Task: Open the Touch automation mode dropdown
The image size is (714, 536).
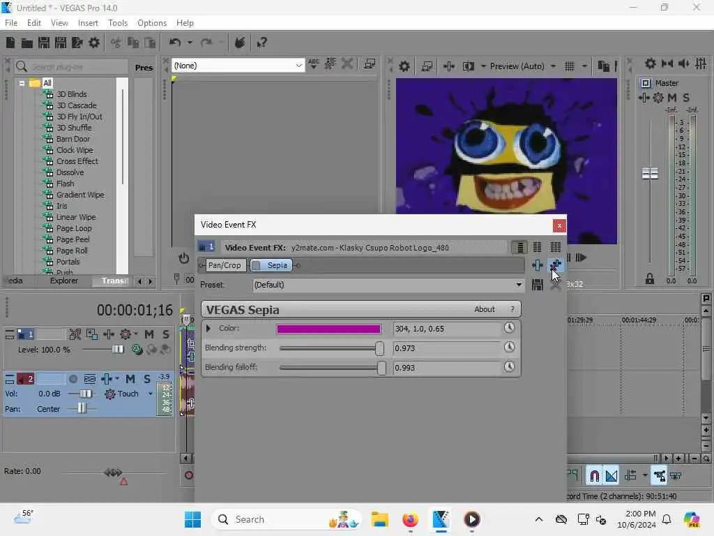Action: tap(151, 394)
